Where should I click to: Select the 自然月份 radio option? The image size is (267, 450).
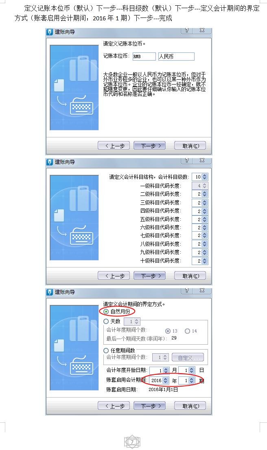[x=106, y=312]
